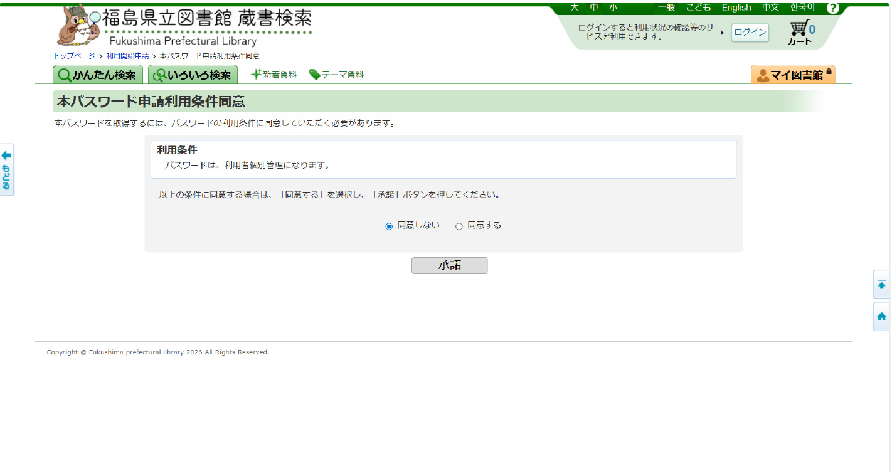892x476 pixels.
Task: Set text size to small (小)
Action: 613,8
